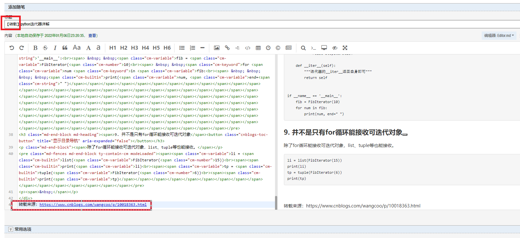
Task: Convert selection to uppercase (A)
Action: point(88,48)
